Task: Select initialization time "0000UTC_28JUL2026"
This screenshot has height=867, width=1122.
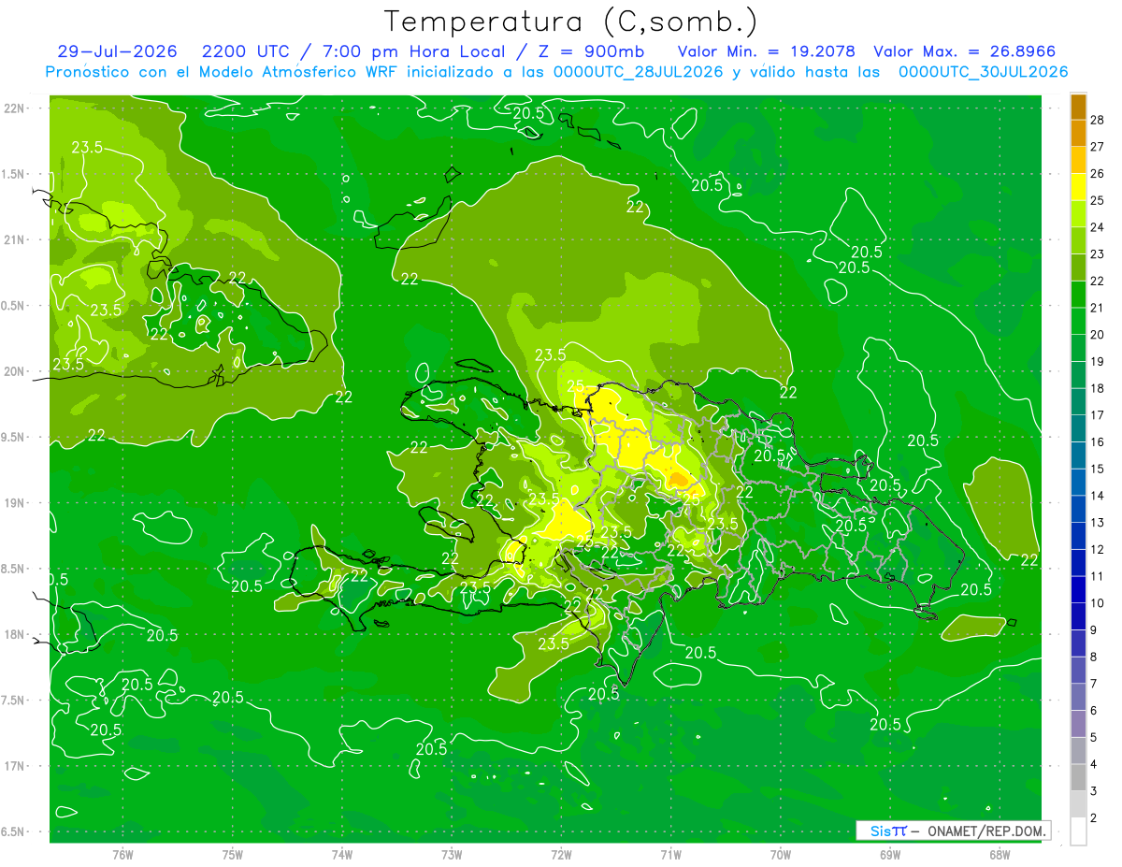Action: pos(639,72)
